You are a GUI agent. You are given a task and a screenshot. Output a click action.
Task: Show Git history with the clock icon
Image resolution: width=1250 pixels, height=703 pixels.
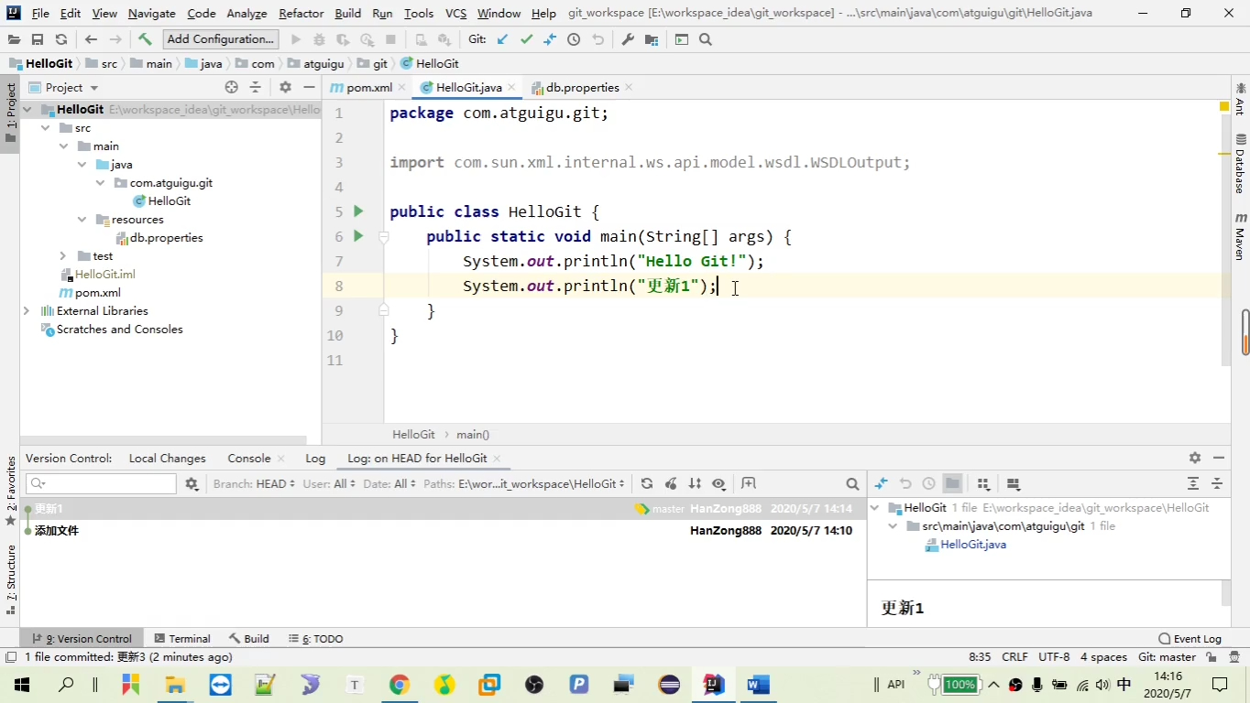point(574,39)
